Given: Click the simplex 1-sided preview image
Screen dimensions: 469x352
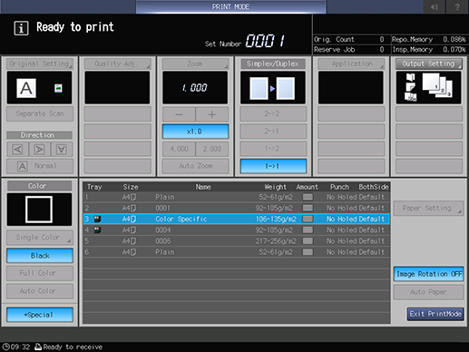Looking at the screenshot, I should click(x=272, y=88).
